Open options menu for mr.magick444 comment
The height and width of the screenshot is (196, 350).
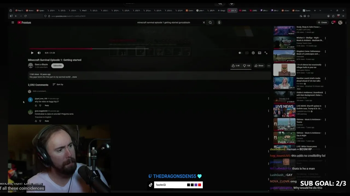pyautogui.click(x=269, y=111)
